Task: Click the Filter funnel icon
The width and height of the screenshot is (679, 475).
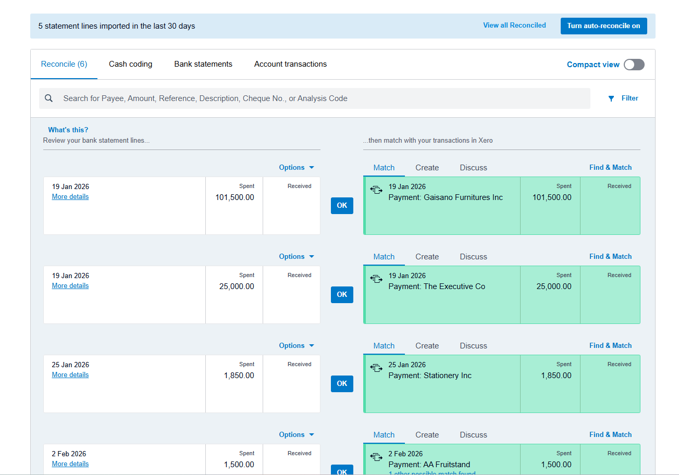Action: click(x=611, y=98)
